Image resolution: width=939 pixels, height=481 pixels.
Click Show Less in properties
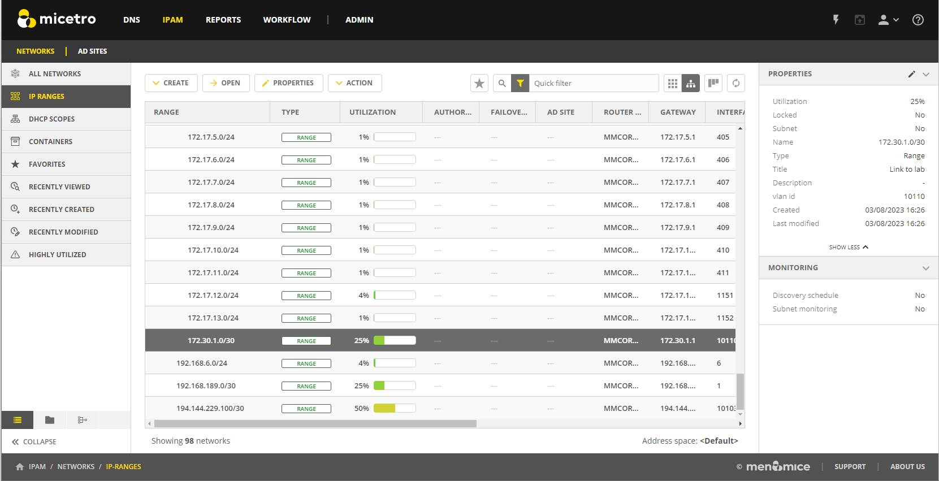pos(848,247)
